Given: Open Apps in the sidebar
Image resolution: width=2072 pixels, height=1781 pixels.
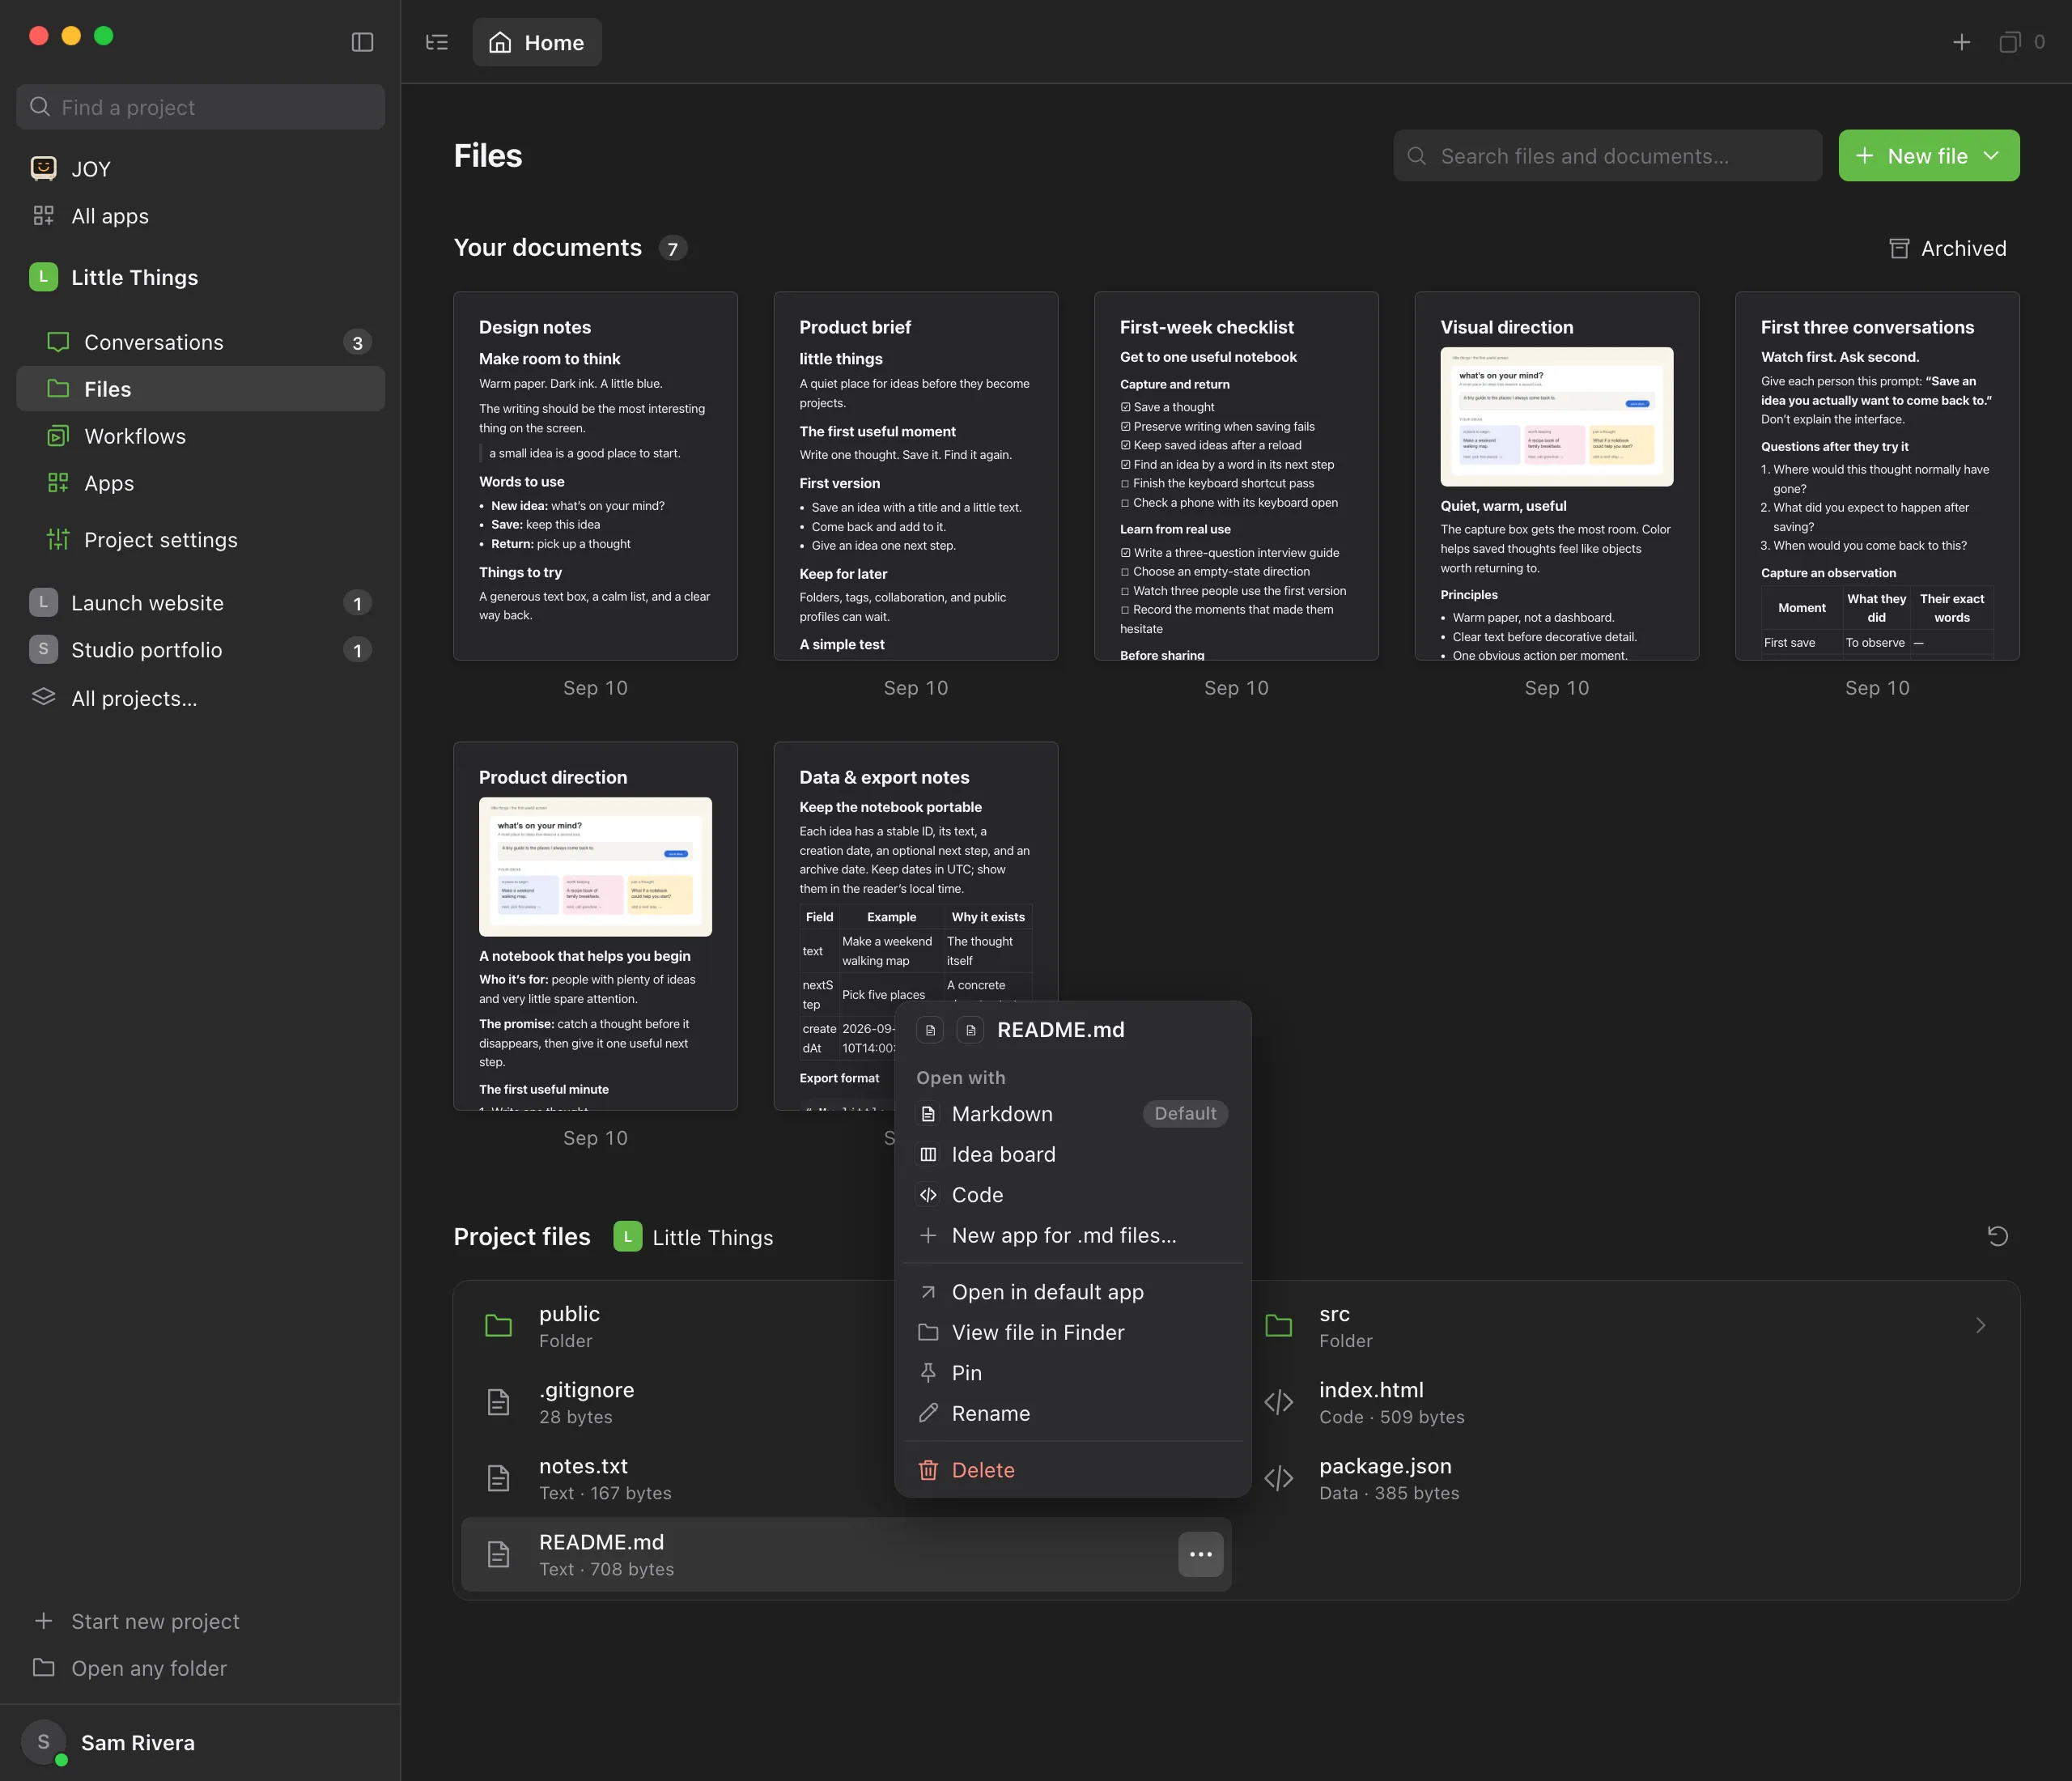Looking at the screenshot, I should [x=200, y=483].
